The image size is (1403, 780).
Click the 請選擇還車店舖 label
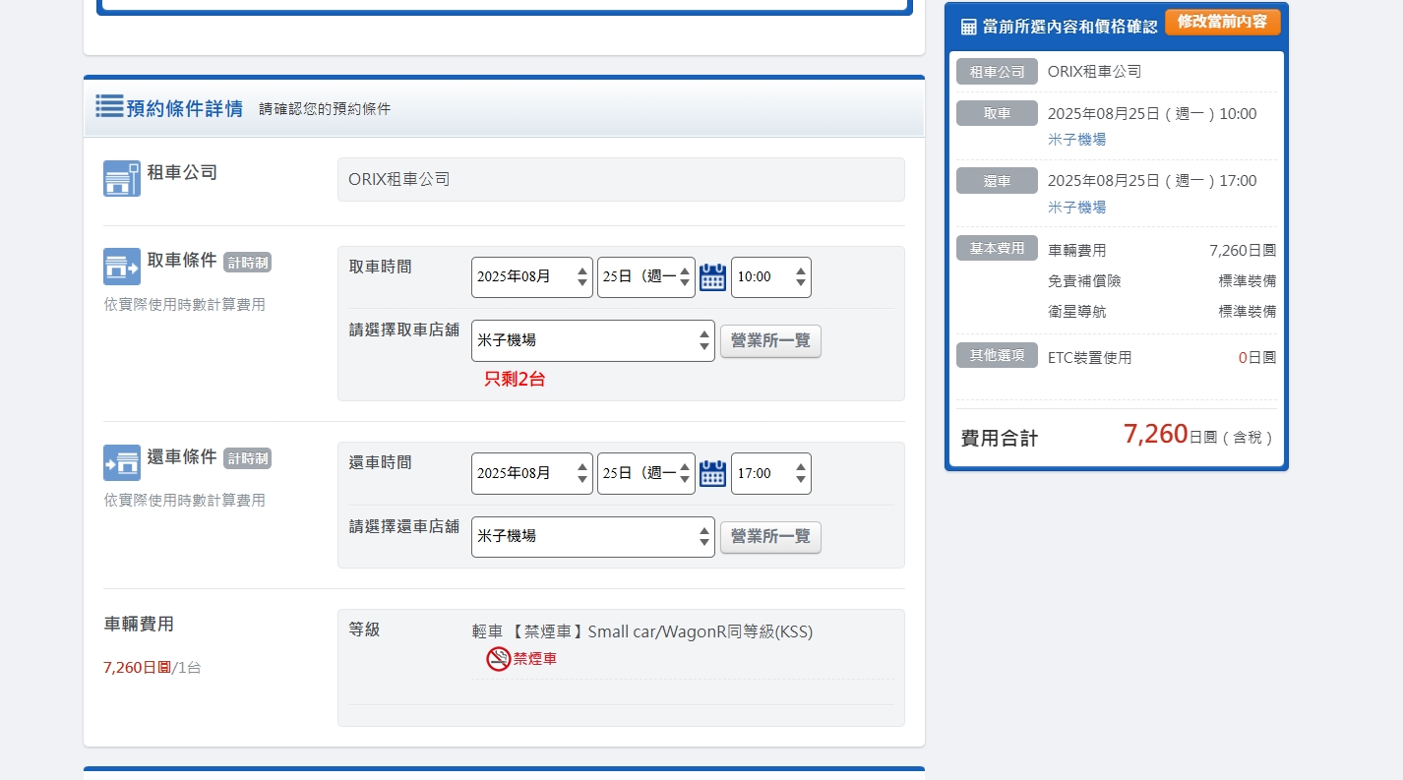coord(404,526)
